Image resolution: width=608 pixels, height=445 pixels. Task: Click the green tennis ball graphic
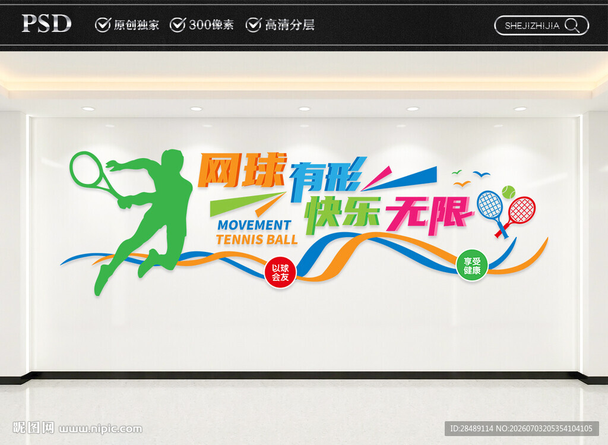[508, 192]
